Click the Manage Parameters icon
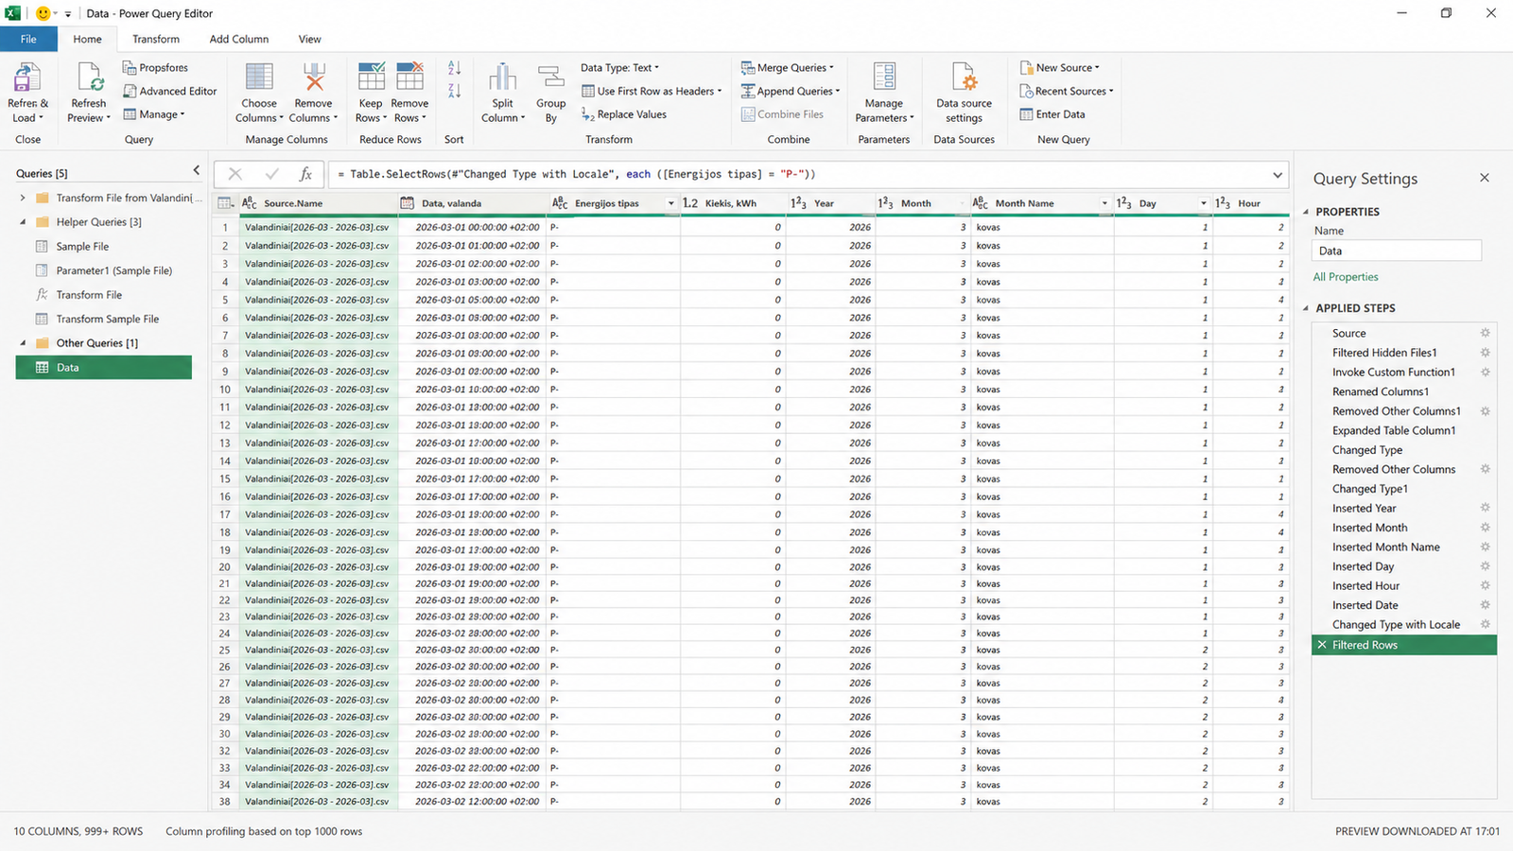 pos(884,78)
